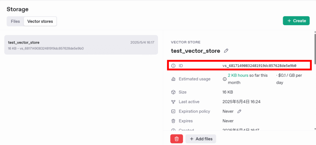Open the 2 KB hours usage link
The height and width of the screenshot is (145, 316).
click(x=238, y=75)
